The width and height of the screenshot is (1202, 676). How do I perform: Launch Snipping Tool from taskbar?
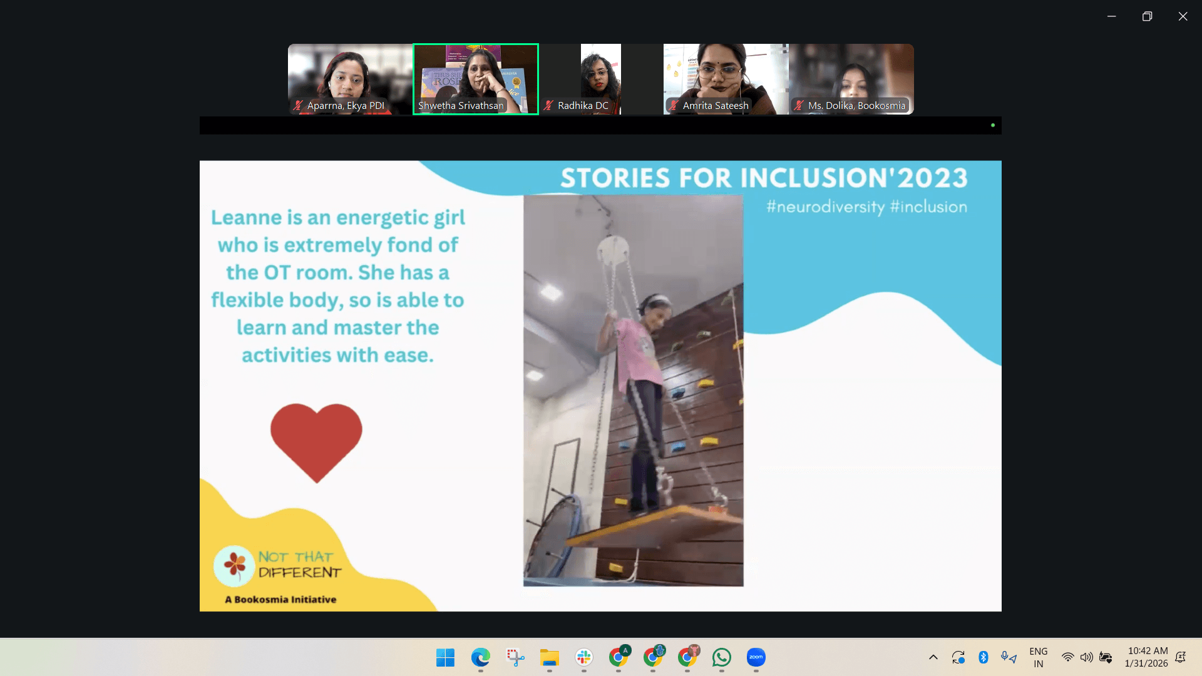515,657
